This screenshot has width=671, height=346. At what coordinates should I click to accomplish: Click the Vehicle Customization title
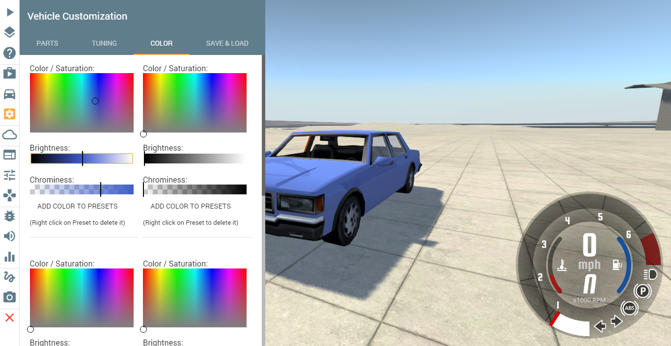[77, 16]
